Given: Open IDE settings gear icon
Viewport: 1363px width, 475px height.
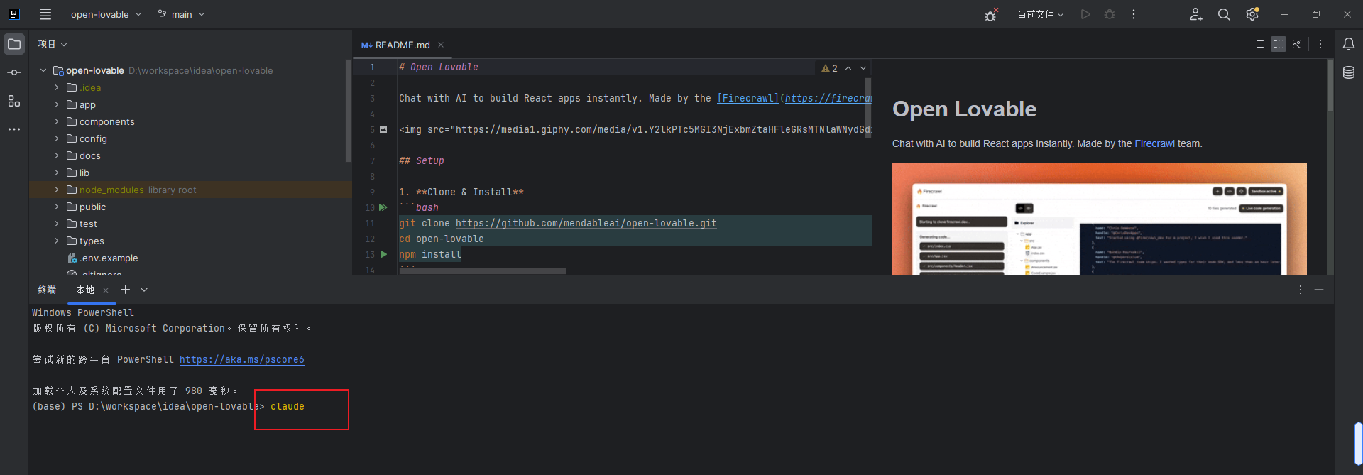Looking at the screenshot, I should click(x=1252, y=14).
